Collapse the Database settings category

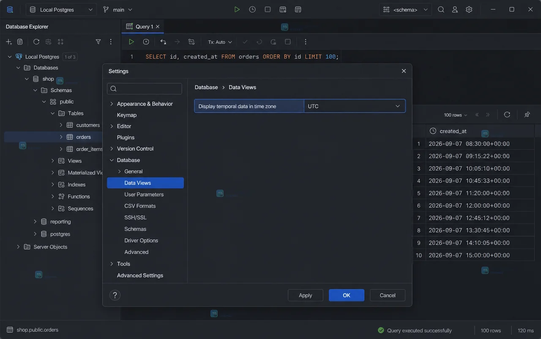pos(112,160)
